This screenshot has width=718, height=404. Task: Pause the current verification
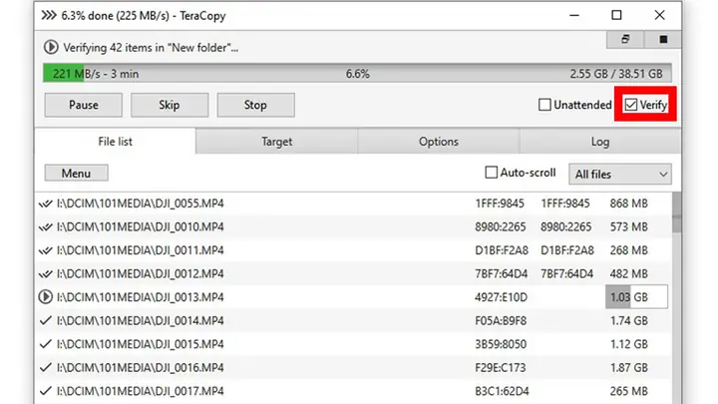point(84,105)
